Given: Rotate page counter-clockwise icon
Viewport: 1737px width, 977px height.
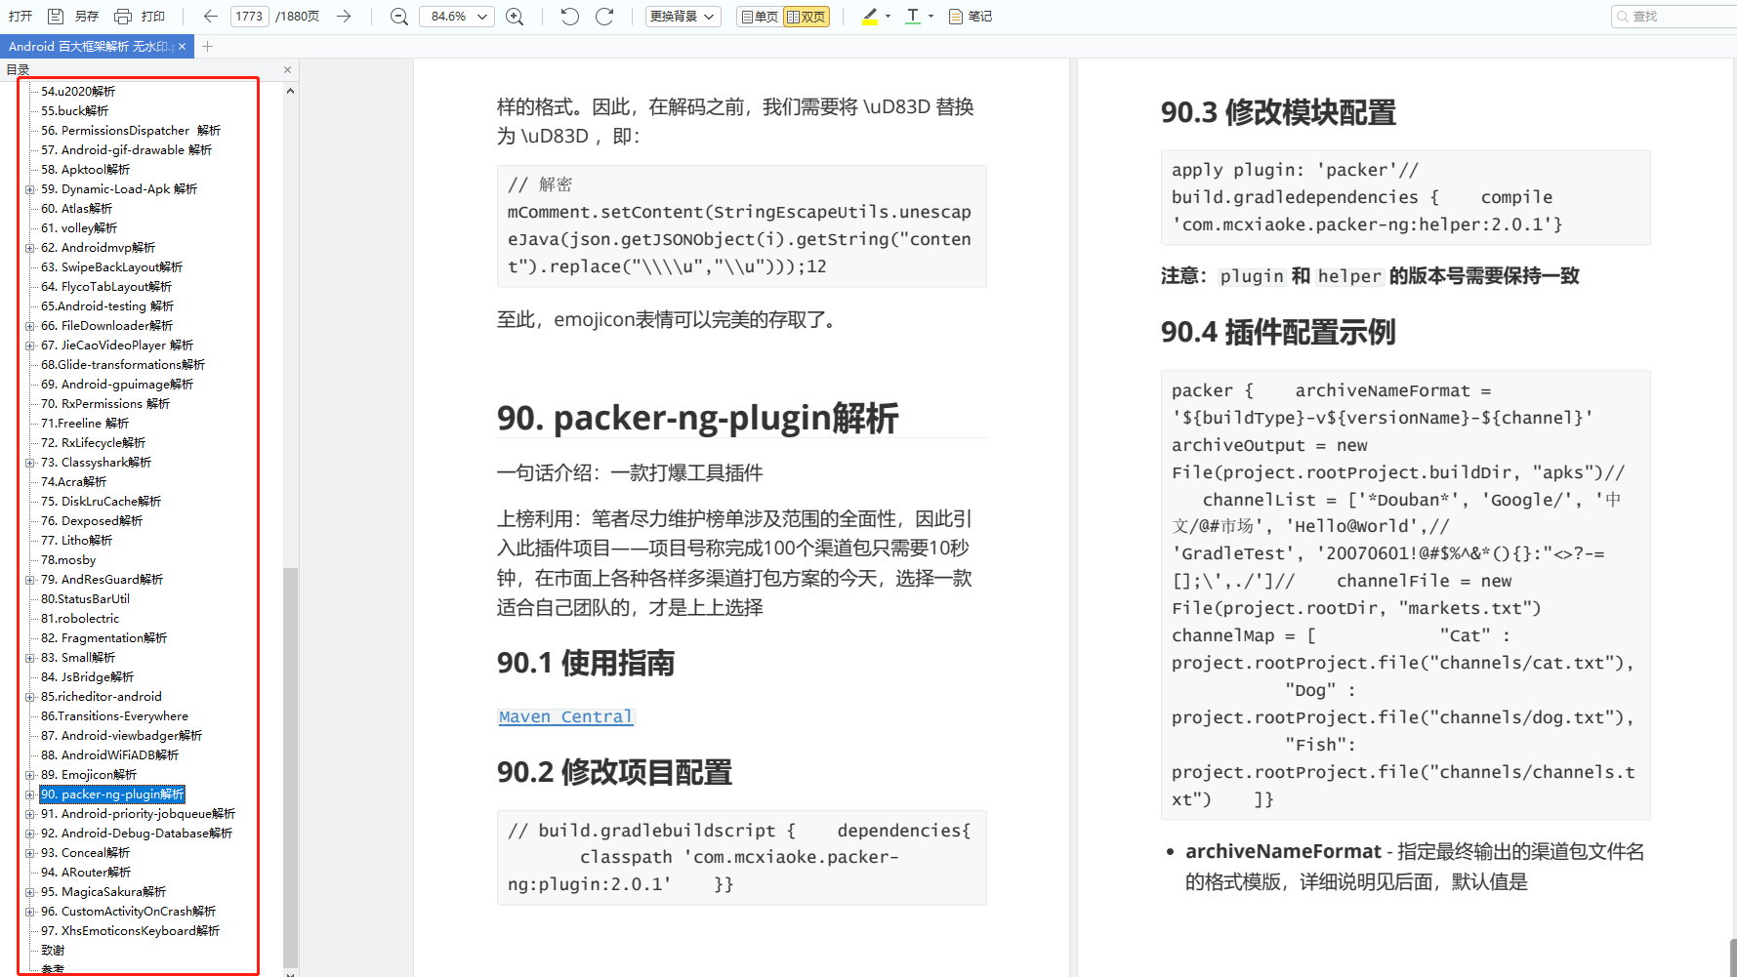Looking at the screenshot, I should [570, 17].
